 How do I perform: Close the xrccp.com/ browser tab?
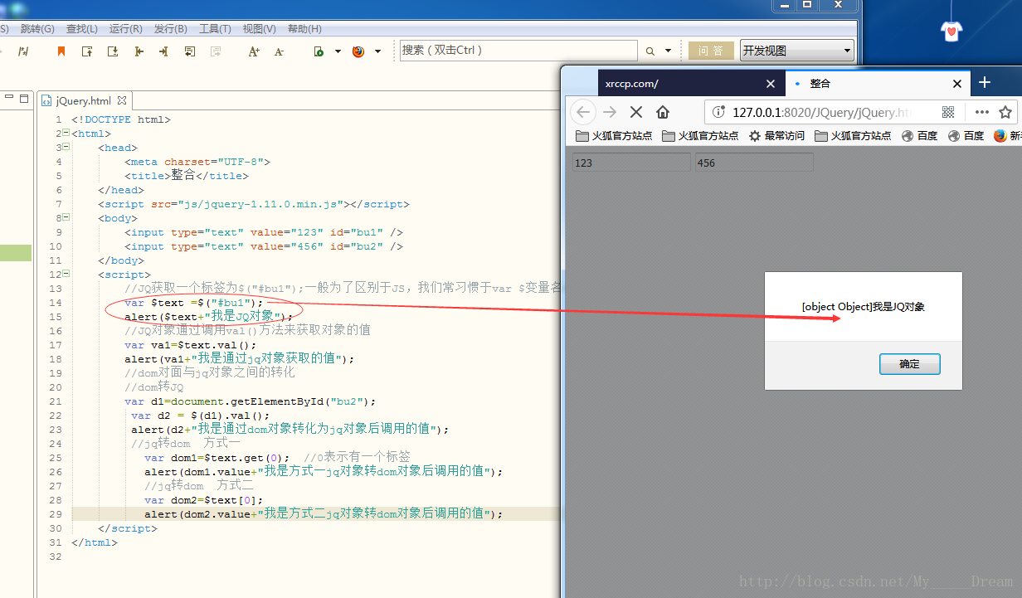[771, 84]
